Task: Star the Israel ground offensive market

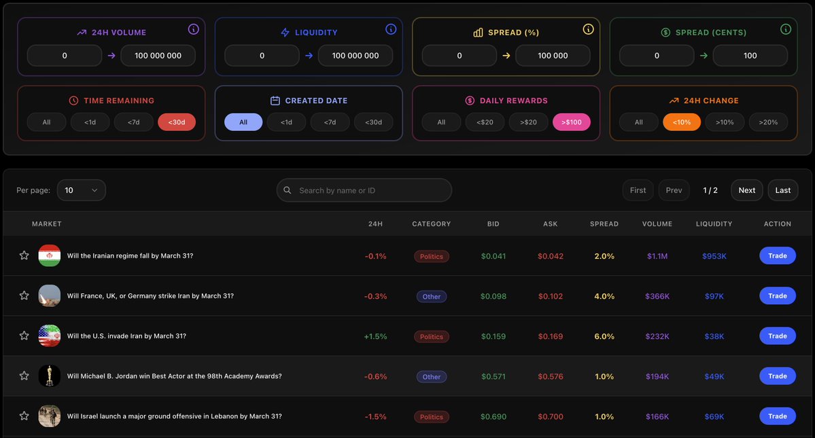Action: click(x=24, y=416)
